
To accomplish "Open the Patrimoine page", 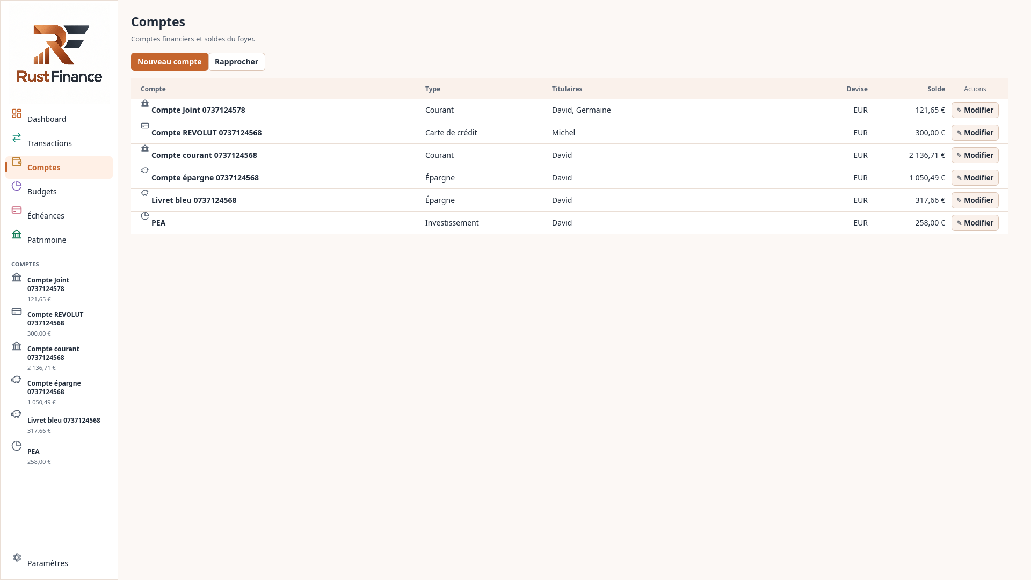I will 59,240.
